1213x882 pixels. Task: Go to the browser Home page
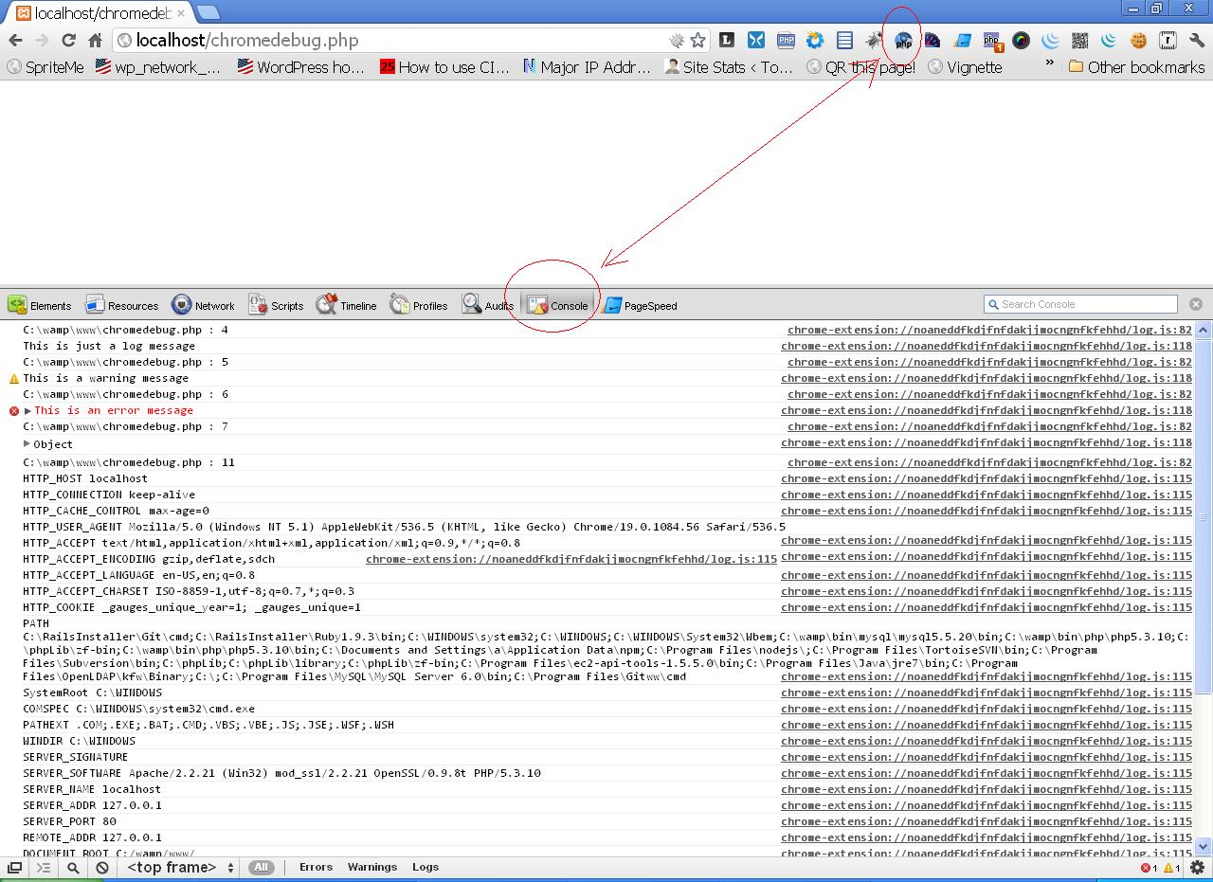(95, 40)
